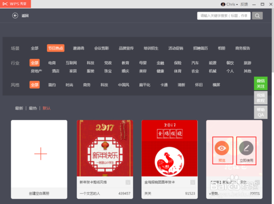
Task: Select 科技 in the 行业 row
Action: 90,63
